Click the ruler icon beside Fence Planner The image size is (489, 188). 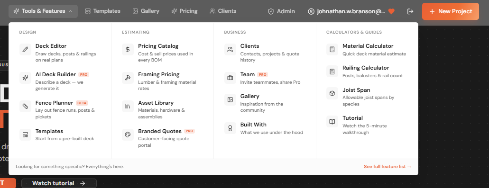click(x=25, y=106)
